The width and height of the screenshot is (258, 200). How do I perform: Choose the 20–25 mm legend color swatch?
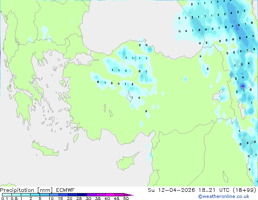pyautogui.click(x=72, y=195)
